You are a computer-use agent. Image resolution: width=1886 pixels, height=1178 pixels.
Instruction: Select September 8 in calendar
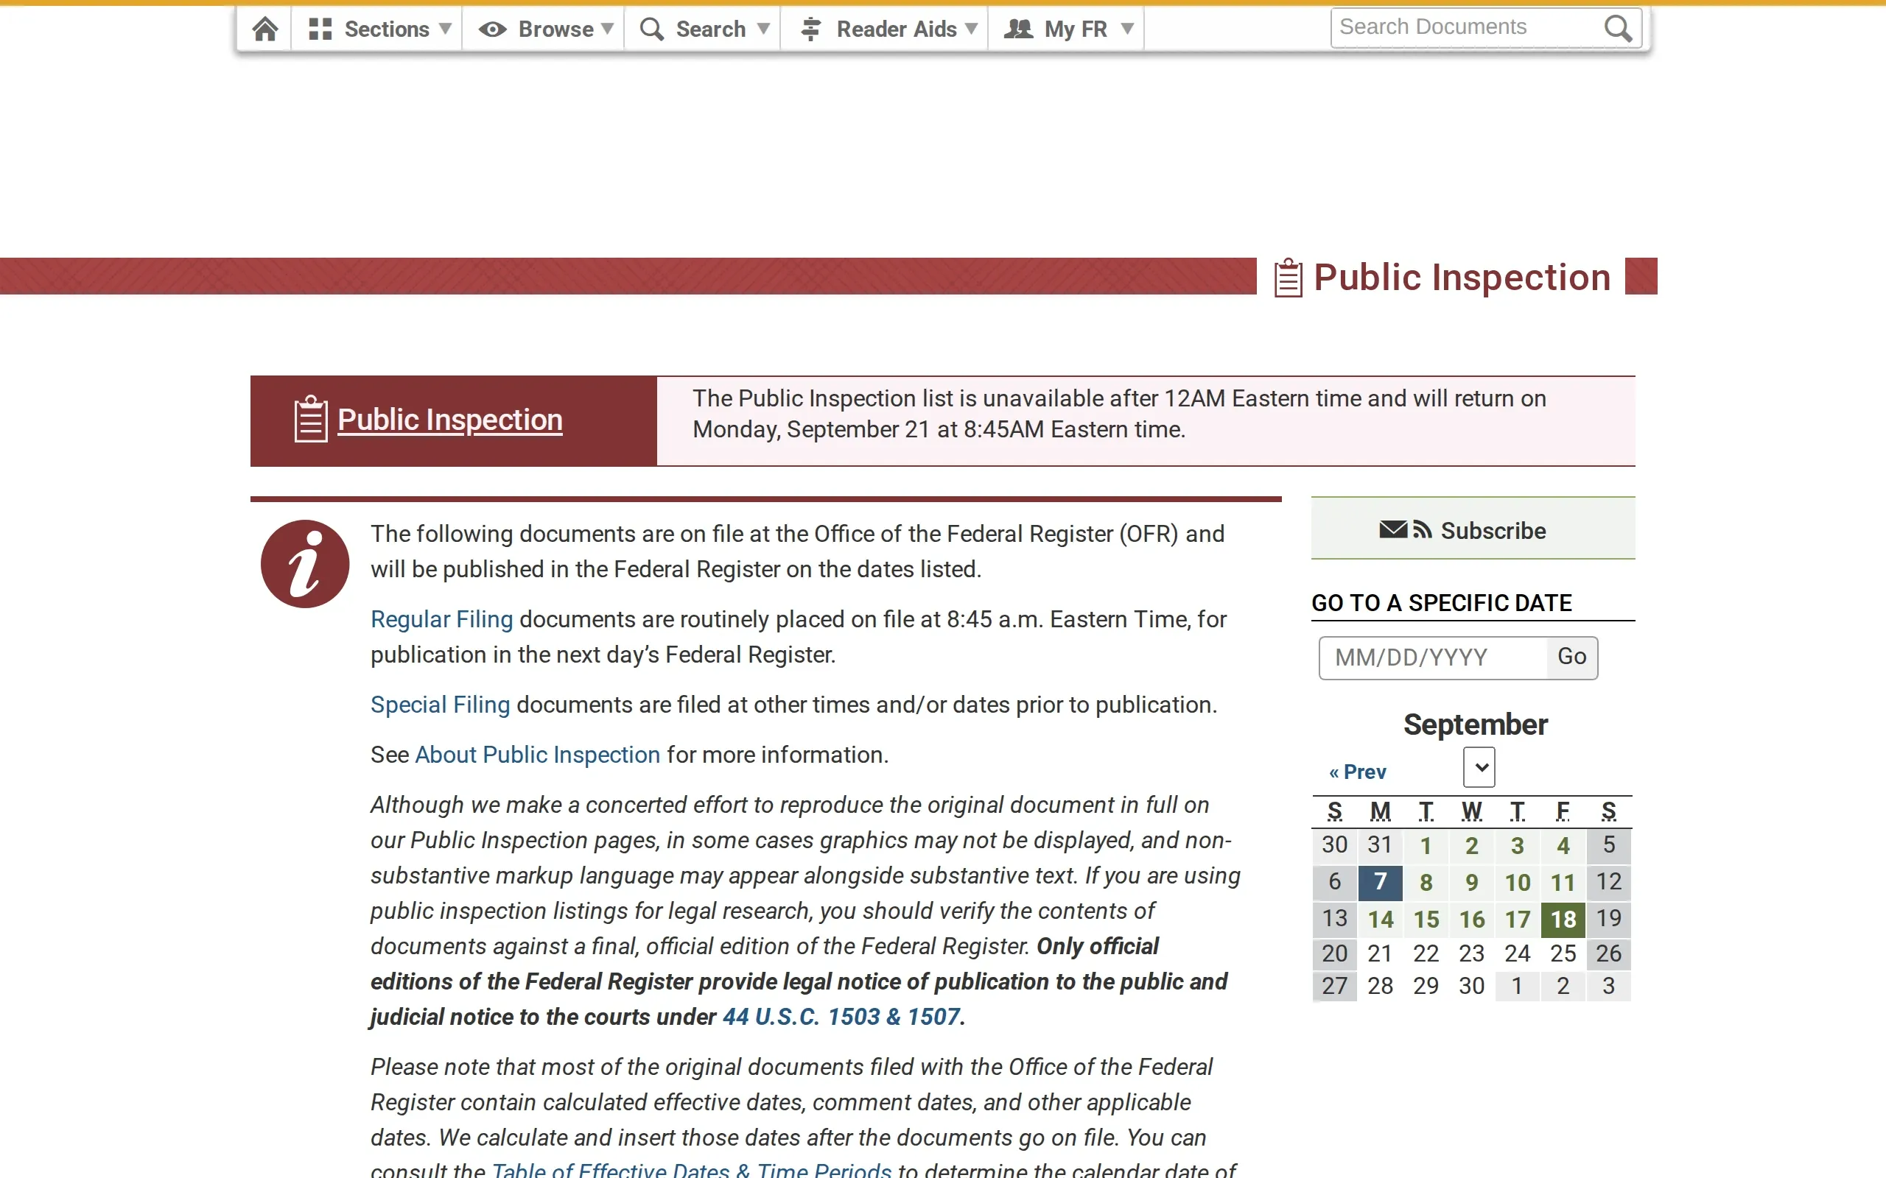click(1426, 883)
